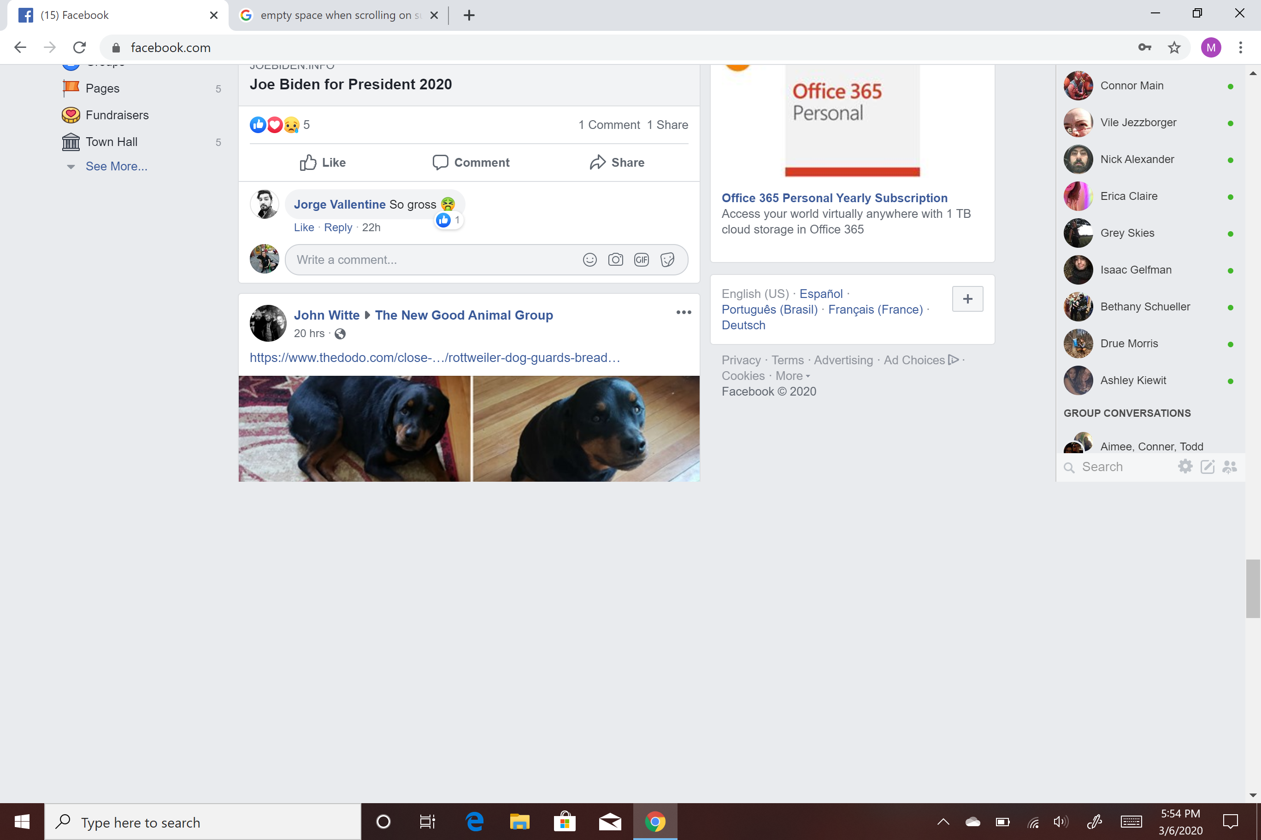Open Microsoft Store from taskbar
The height and width of the screenshot is (840, 1261).
point(565,821)
